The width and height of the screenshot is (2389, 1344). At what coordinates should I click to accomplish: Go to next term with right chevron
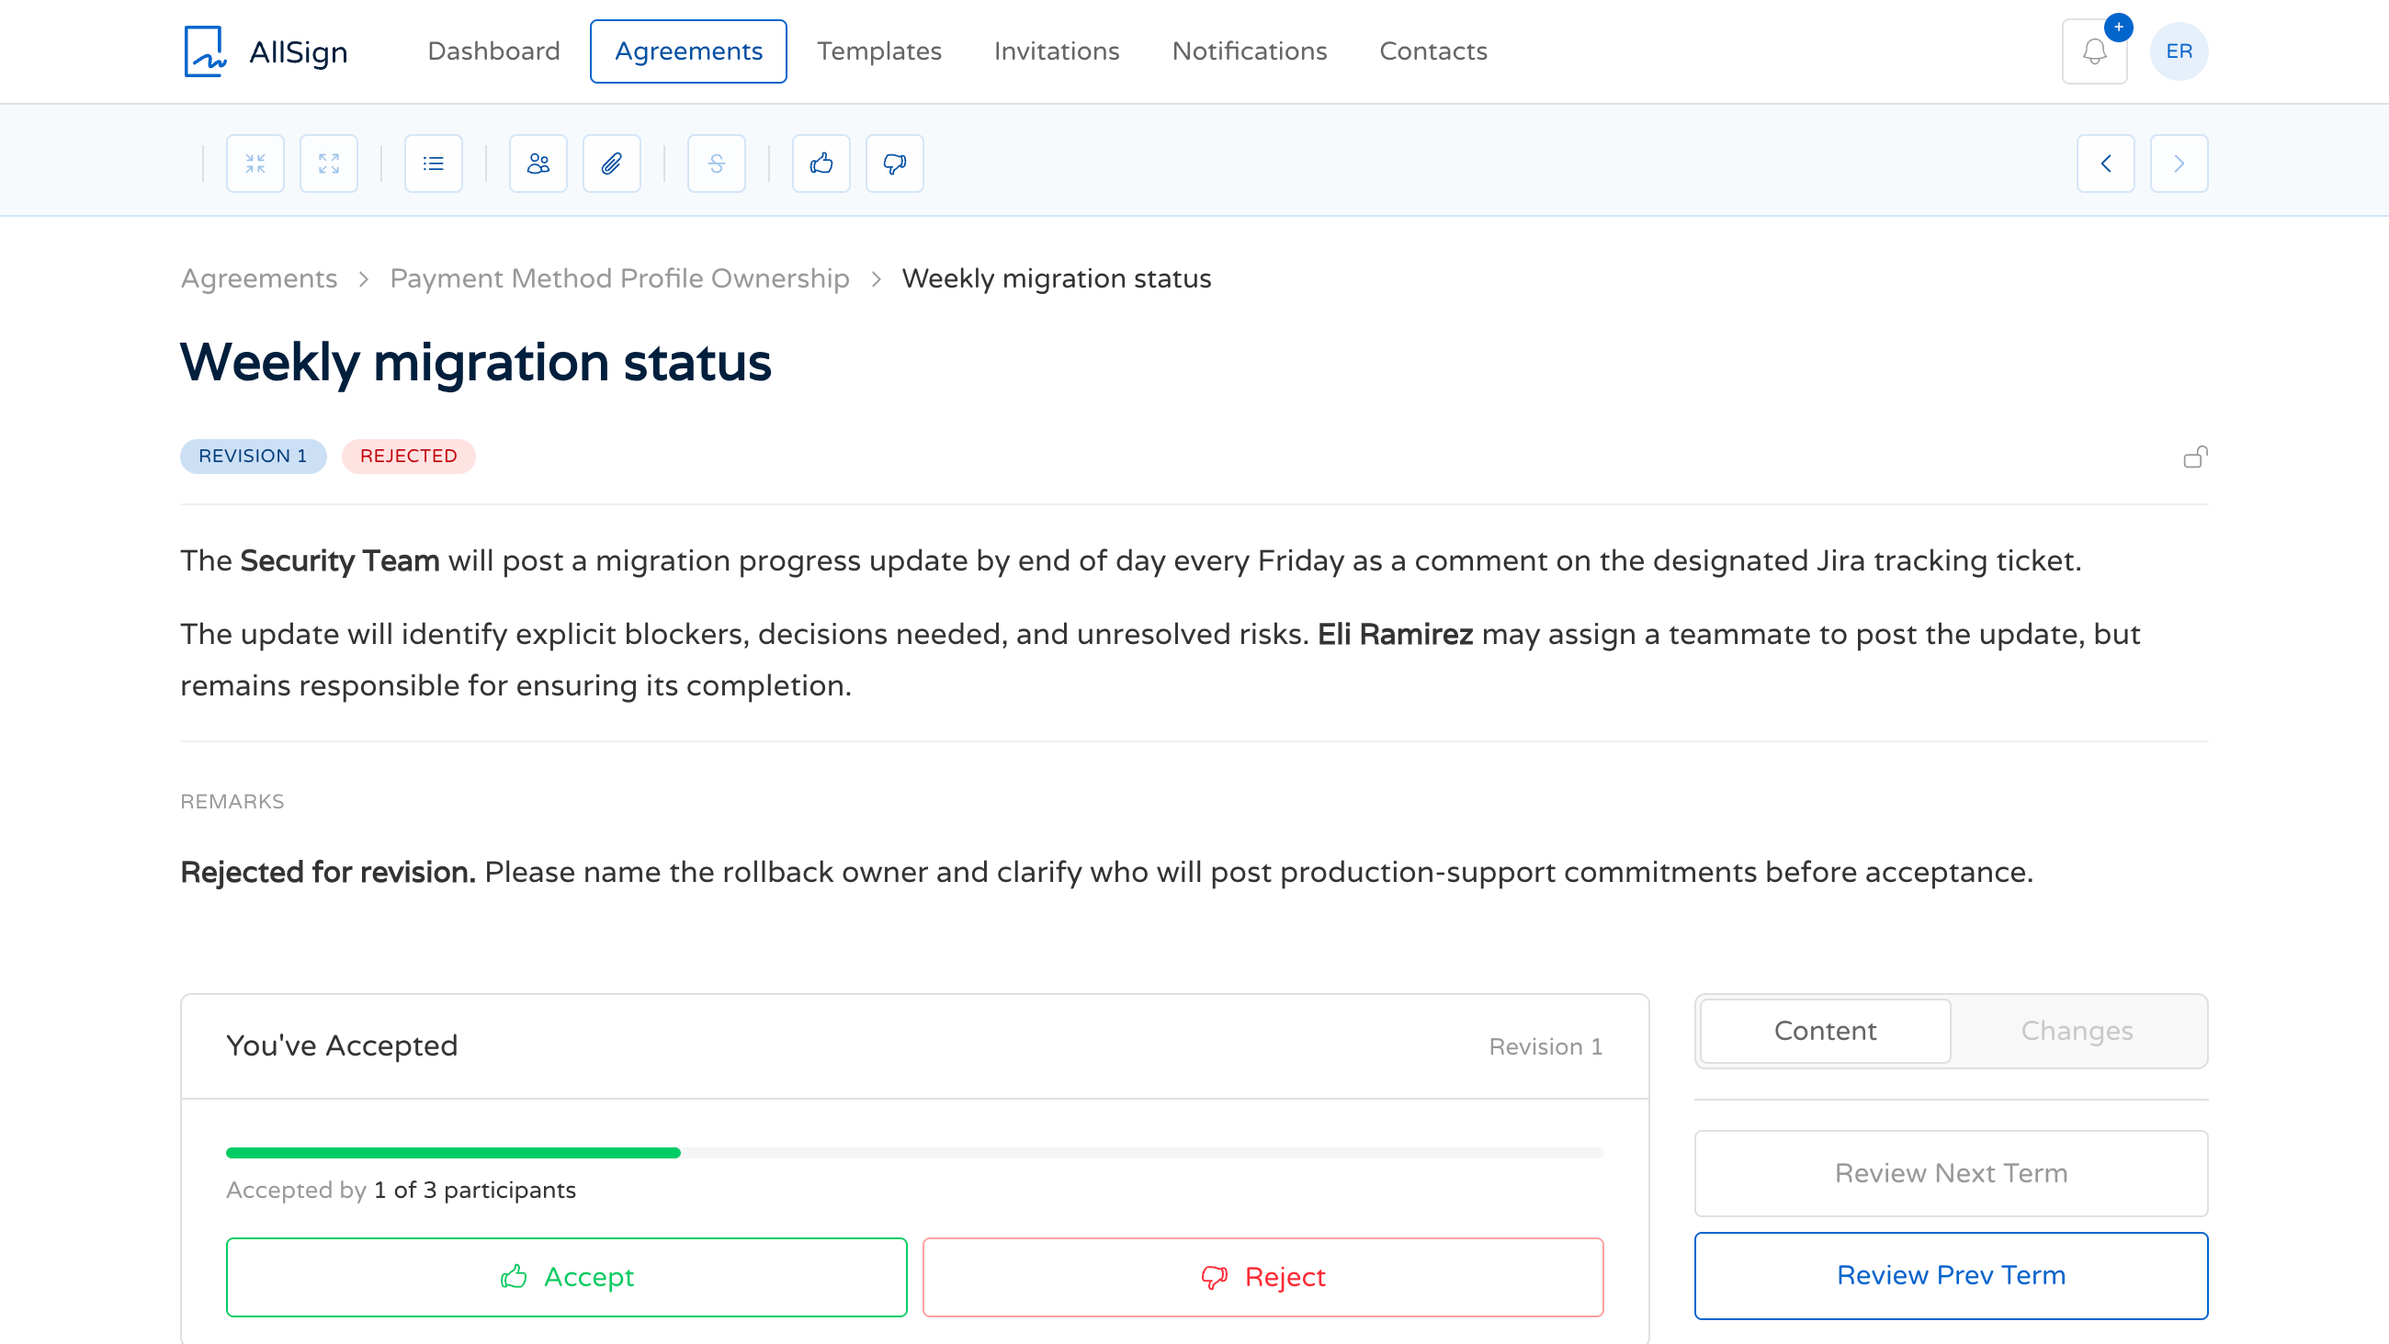[x=2179, y=164]
